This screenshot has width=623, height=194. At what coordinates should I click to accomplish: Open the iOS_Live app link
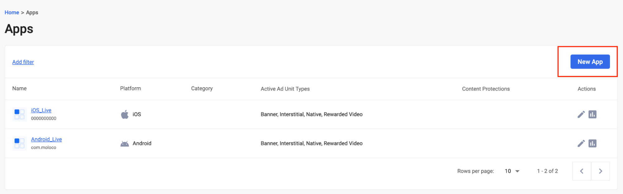pos(41,110)
